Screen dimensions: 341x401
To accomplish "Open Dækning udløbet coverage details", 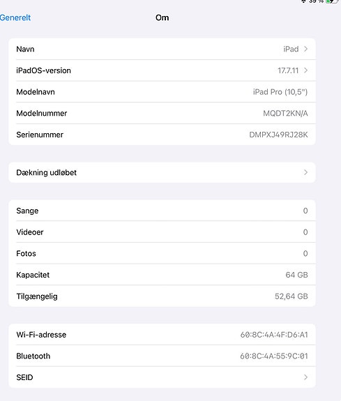I will 162,173.
